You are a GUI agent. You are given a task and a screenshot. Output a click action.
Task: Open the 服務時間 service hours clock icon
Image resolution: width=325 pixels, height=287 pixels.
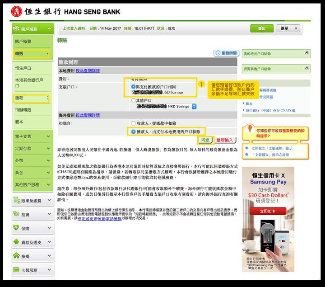218,53
